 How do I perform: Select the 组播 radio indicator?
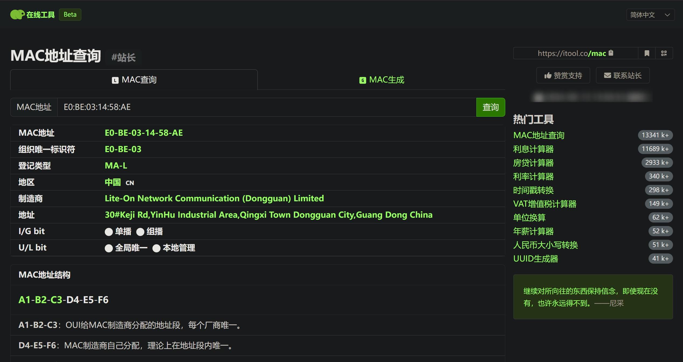[140, 232]
